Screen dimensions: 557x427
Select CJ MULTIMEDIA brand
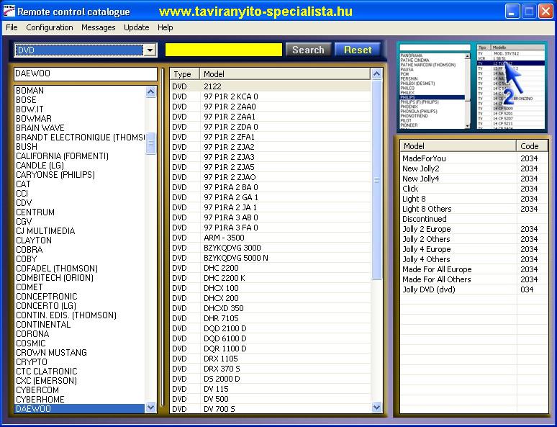(x=80, y=230)
